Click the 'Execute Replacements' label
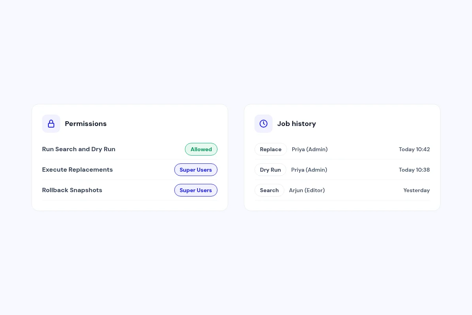This screenshot has height=315, width=472. tap(77, 170)
